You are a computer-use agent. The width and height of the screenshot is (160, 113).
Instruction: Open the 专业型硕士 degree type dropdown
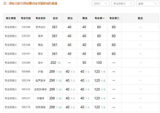pyautogui.click(x=123, y=4)
